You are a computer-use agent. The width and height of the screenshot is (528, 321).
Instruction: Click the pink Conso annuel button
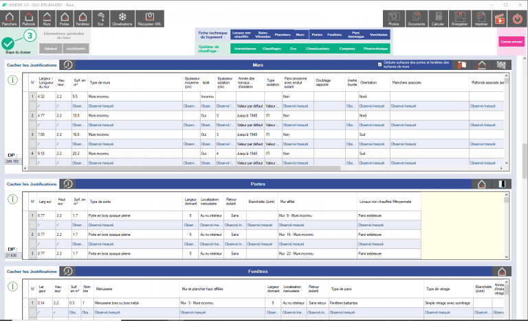click(510, 42)
